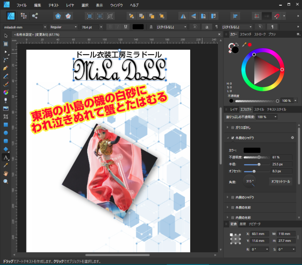This screenshot has width=302, height=265.
Task: Expand the 外側の光彩 section
Action: pos(227,207)
